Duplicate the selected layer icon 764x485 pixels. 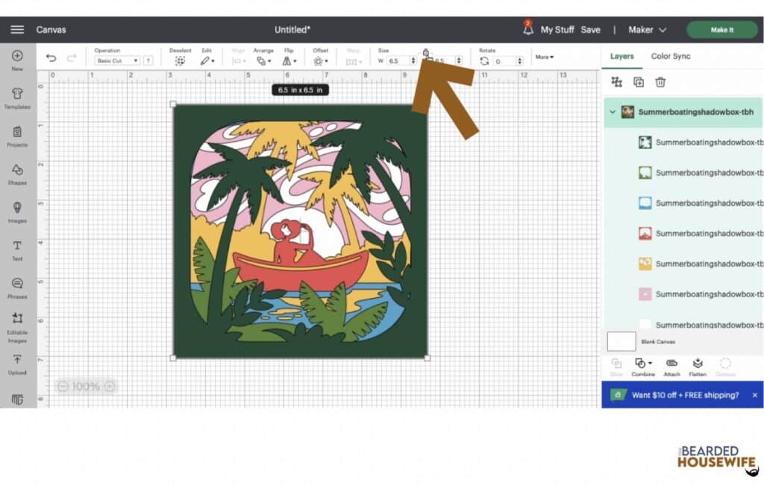pyautogui.click(x=639, y=82)
